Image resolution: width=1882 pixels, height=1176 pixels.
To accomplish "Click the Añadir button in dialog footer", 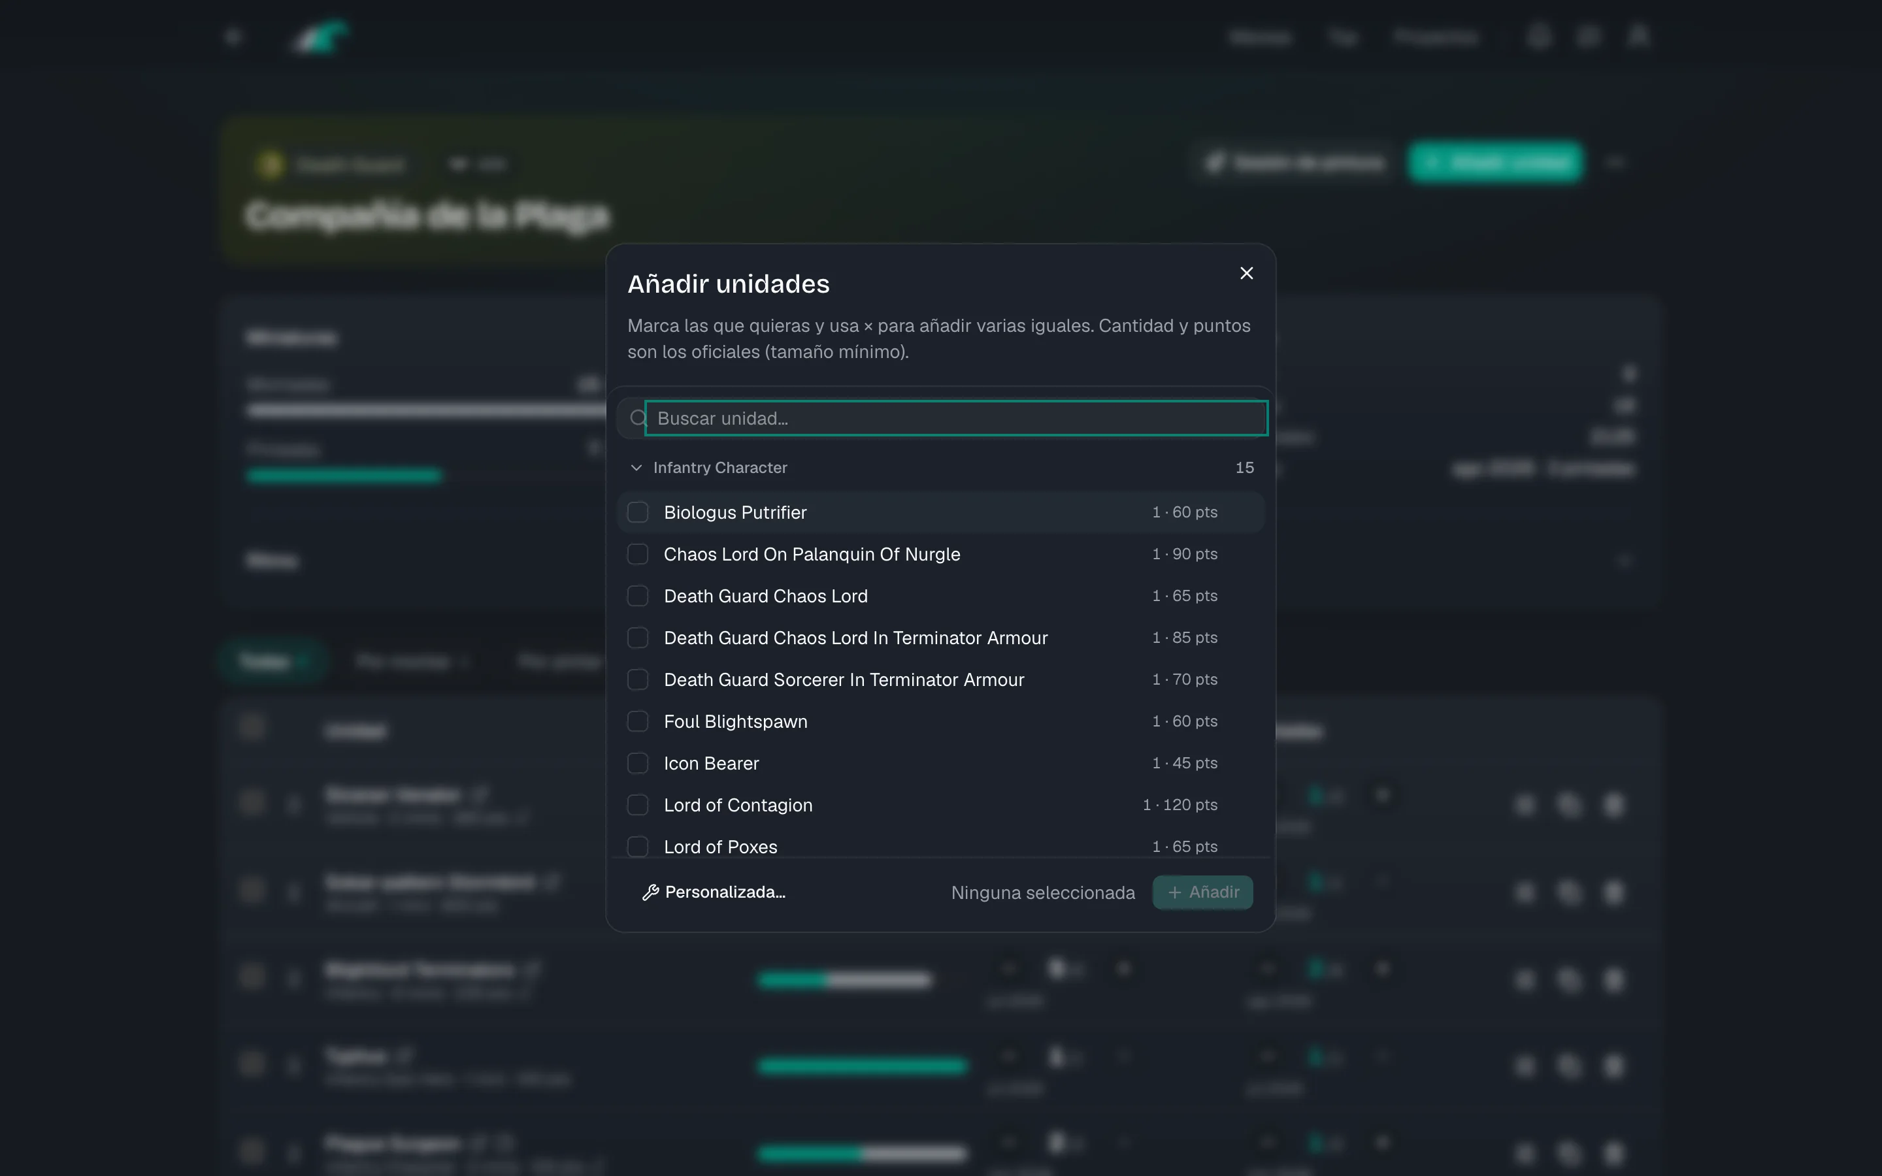I will pos(1202,892).
